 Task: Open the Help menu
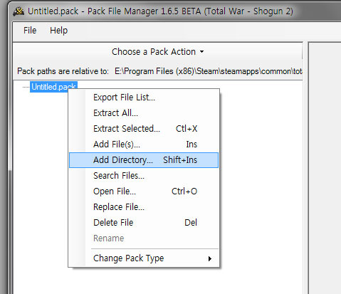pos(58,31)
